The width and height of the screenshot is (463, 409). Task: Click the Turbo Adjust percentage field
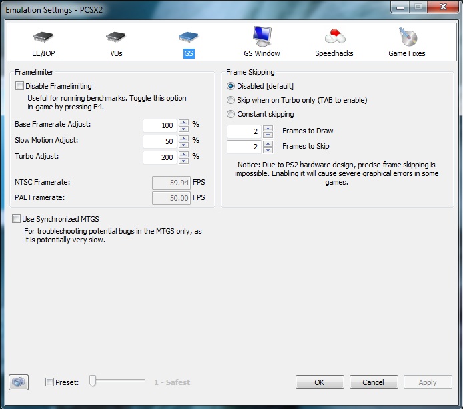pos(159,157)
